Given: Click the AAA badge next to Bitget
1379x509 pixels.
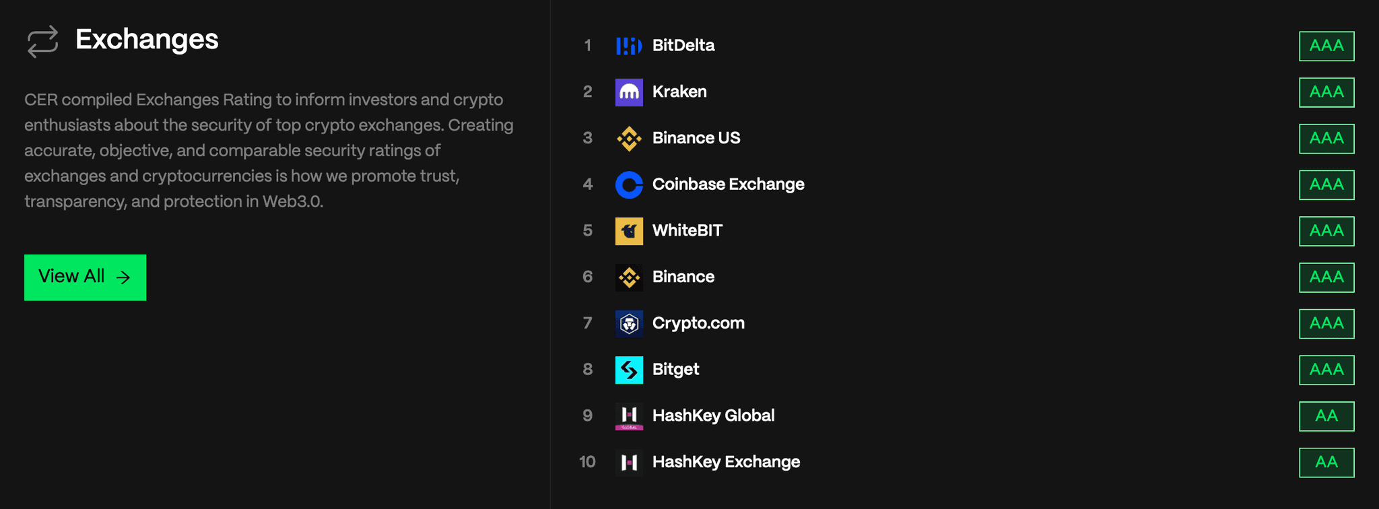Looking at the screenshot, I should click(x=1326, y=370).
